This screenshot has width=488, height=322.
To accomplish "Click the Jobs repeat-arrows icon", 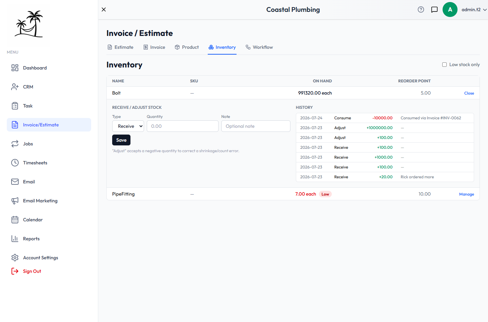I will (x=15, y=144).
